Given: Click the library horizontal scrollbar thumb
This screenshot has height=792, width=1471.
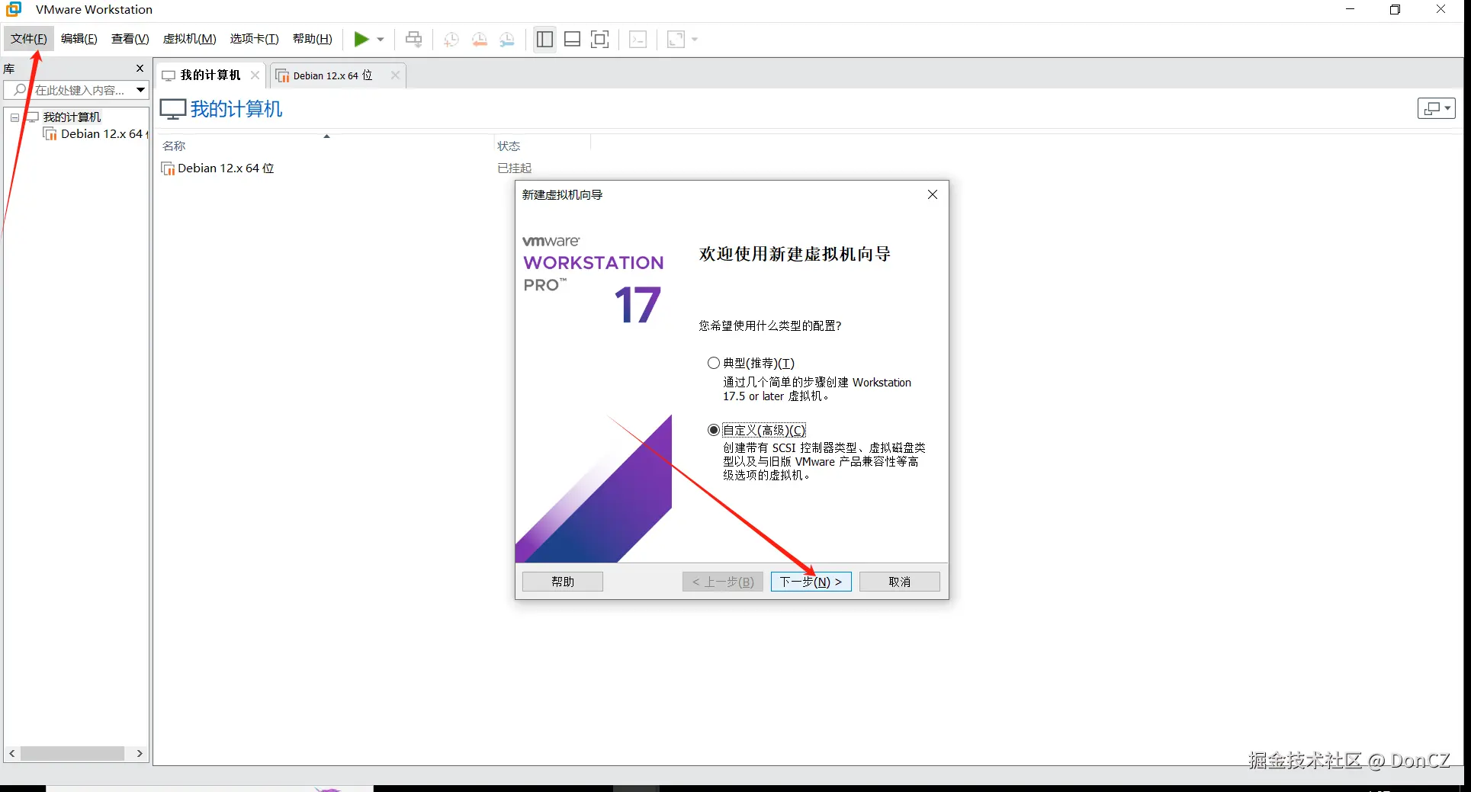Looking at the screenshot, I should 72,753.
